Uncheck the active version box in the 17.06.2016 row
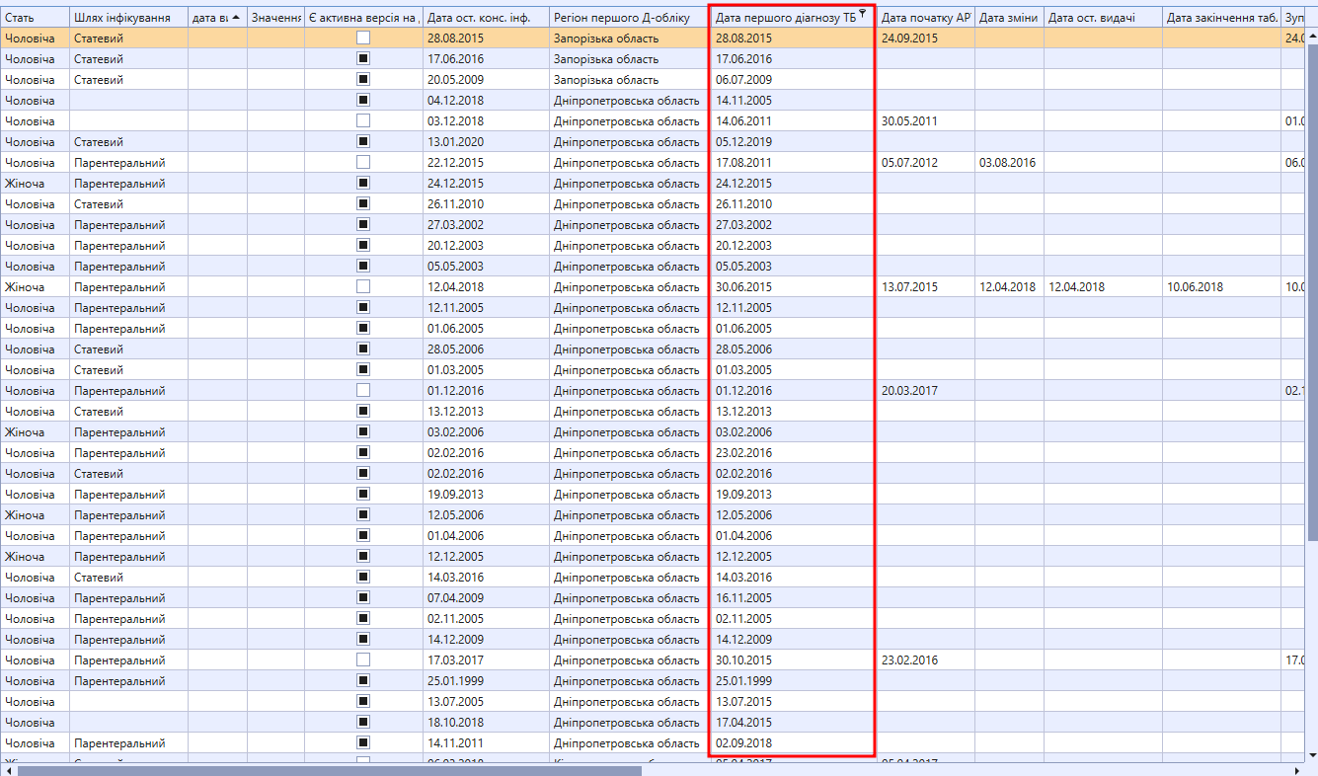The image size is (1318, 776). tap(363, 58)
